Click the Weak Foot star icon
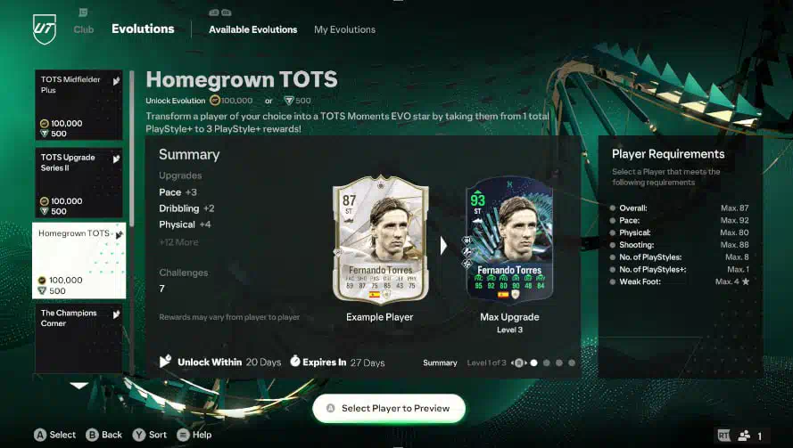Viewport: 793px width, 448px height. pyautogui.click(x=746, y=281)
